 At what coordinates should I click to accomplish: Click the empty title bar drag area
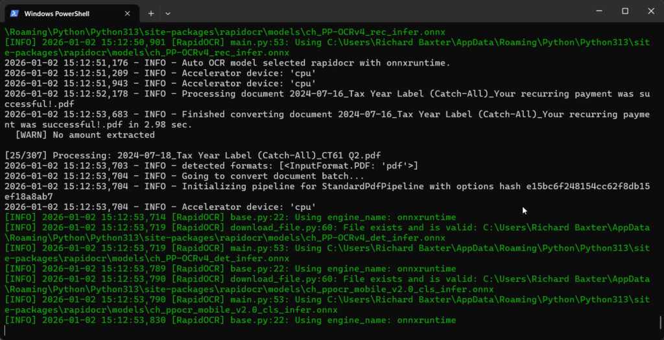[376, 12]
